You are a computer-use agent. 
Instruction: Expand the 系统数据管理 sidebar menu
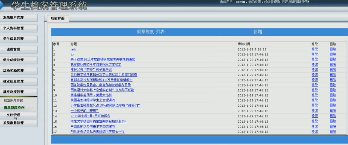(x=19, y=123)
